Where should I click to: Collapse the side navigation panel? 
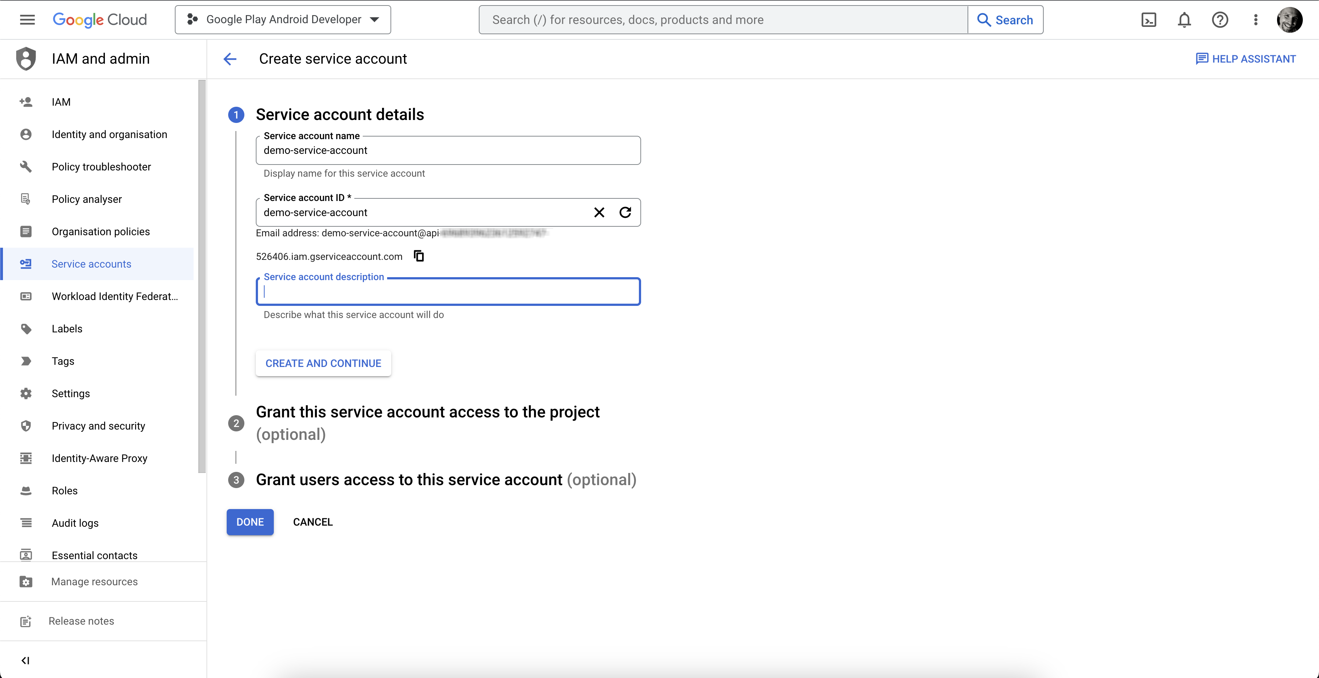[x=25, y=661]
